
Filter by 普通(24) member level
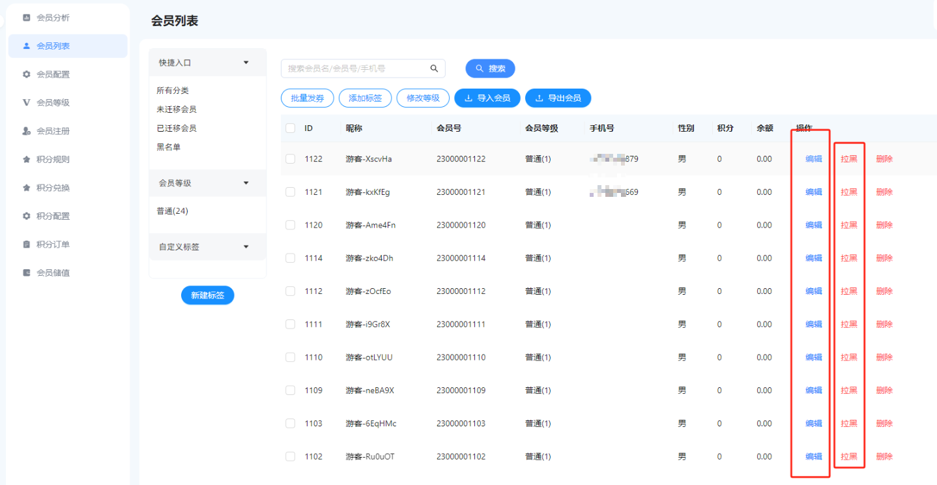pyautogui.click(x=173, y=211)
